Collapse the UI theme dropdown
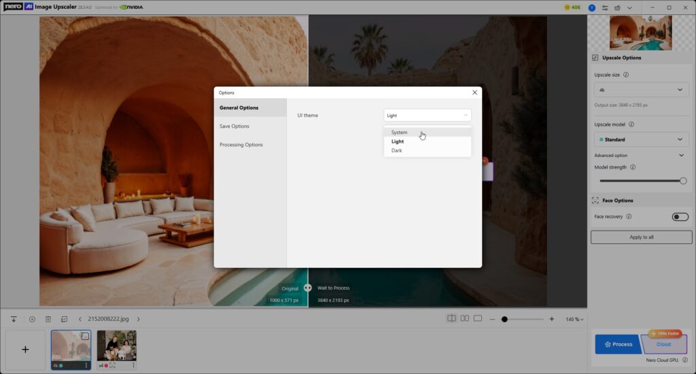This screenshot has height=374, width=696. (x=427, y=116)
